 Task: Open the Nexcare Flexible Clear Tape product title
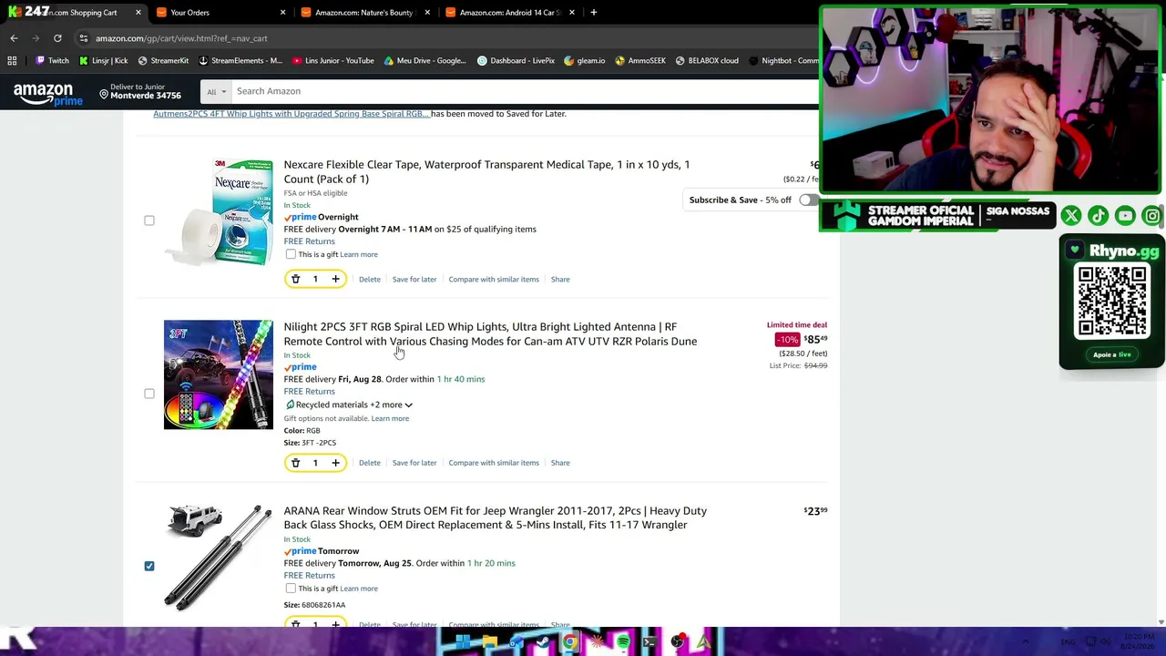click(x=486, y=171)
